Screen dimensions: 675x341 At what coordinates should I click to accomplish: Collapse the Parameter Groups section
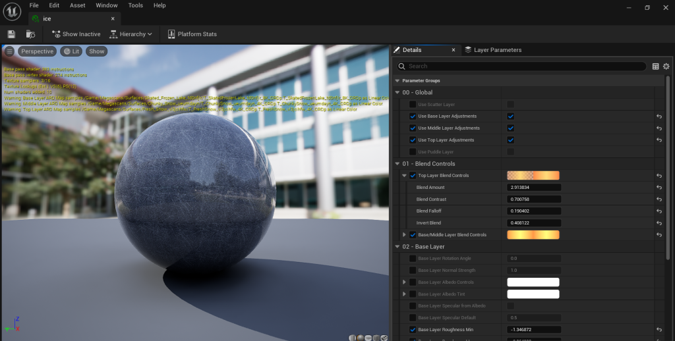[x=397, y=80]
